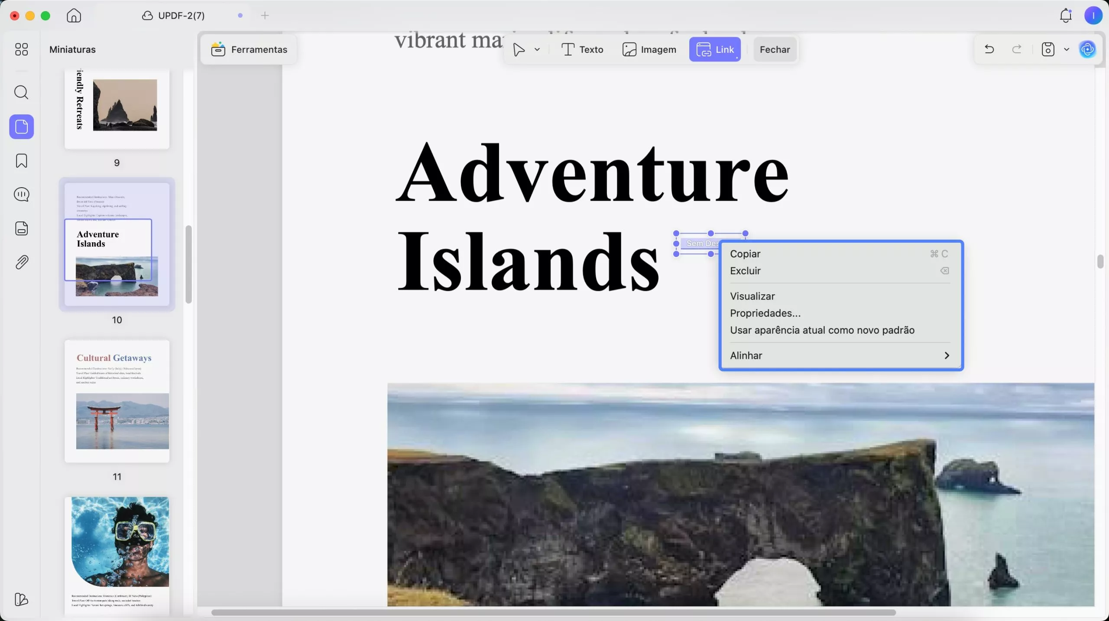1109x621 pixels.
Task: Open the search panel in the sidebar
Action: [21, 92]
